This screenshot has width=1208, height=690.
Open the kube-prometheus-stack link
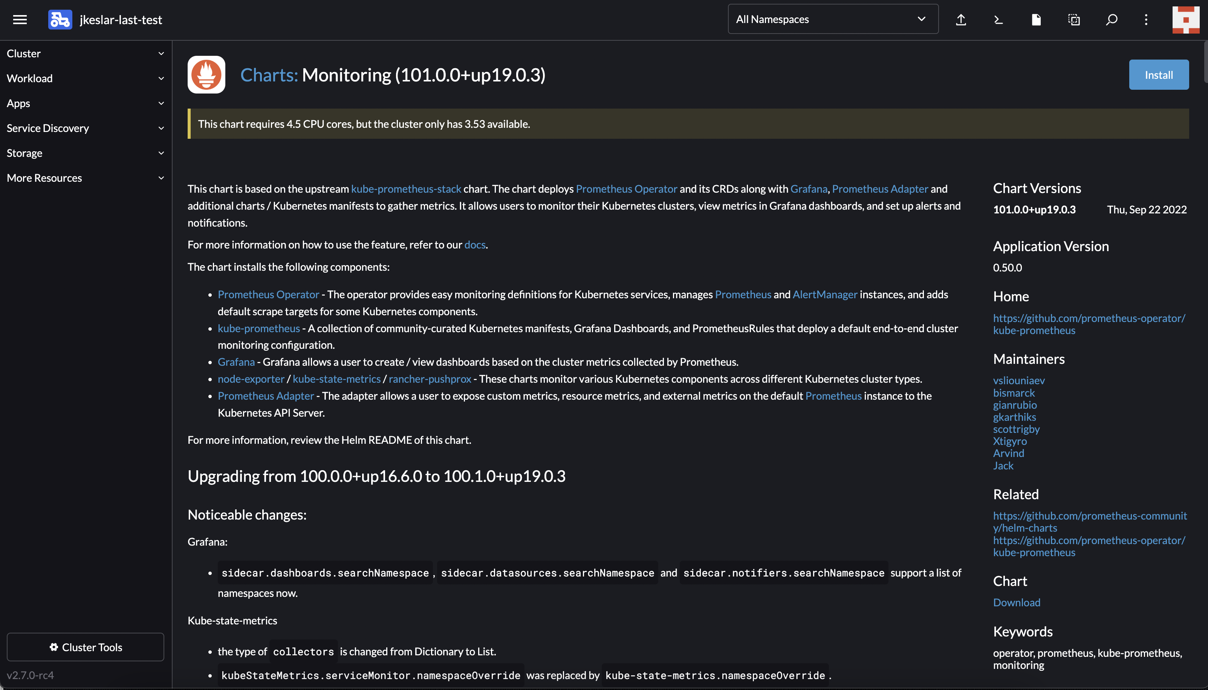click(405, 189)
